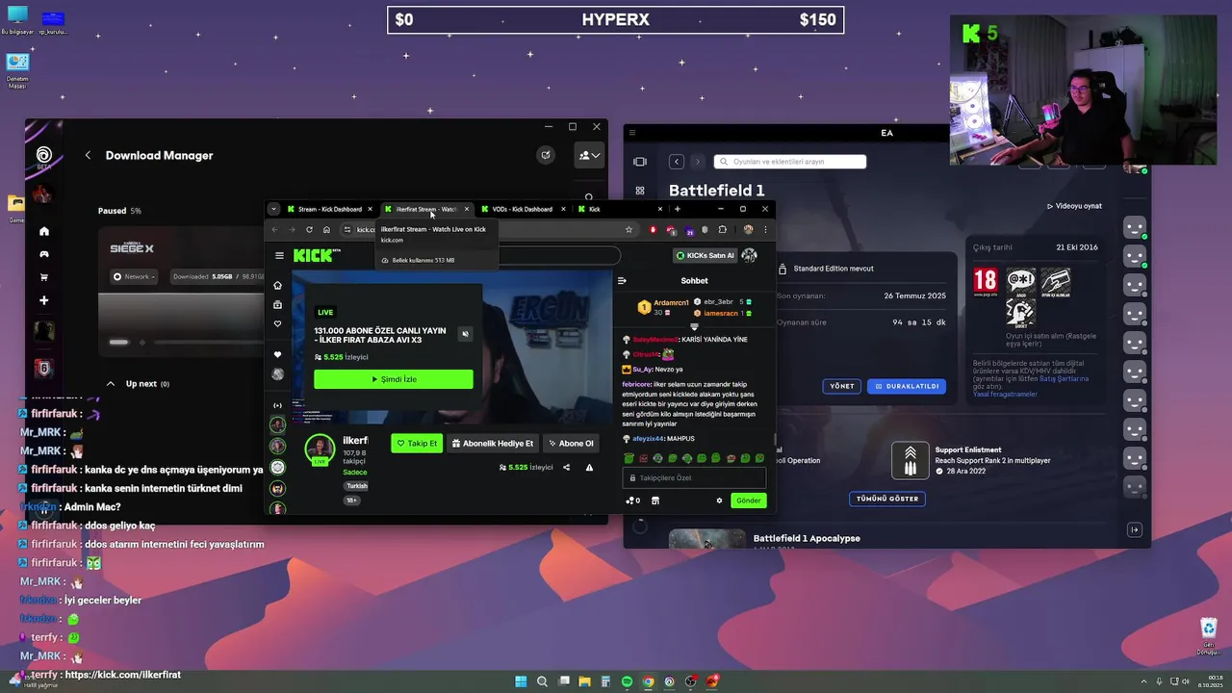Switch to the Kick tab
Screen dimensions: 1232x693
621,209
